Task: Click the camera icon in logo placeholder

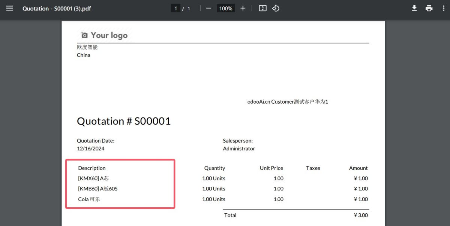Action: click(x=84, y=35)
